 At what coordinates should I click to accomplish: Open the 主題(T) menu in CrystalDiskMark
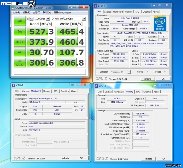point(37,13)
